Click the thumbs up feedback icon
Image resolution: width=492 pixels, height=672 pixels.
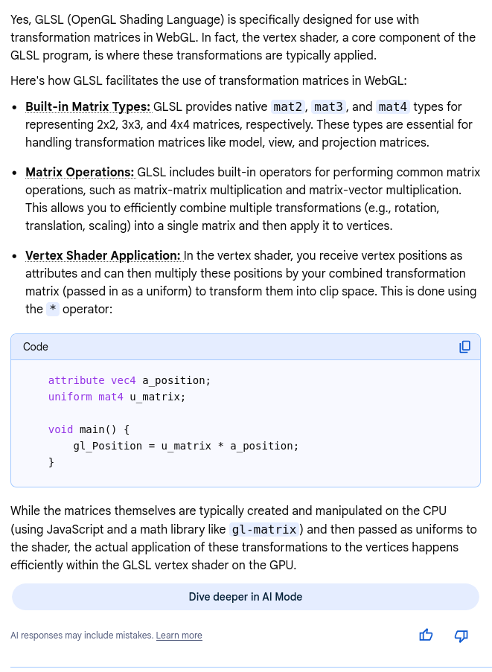426,635
